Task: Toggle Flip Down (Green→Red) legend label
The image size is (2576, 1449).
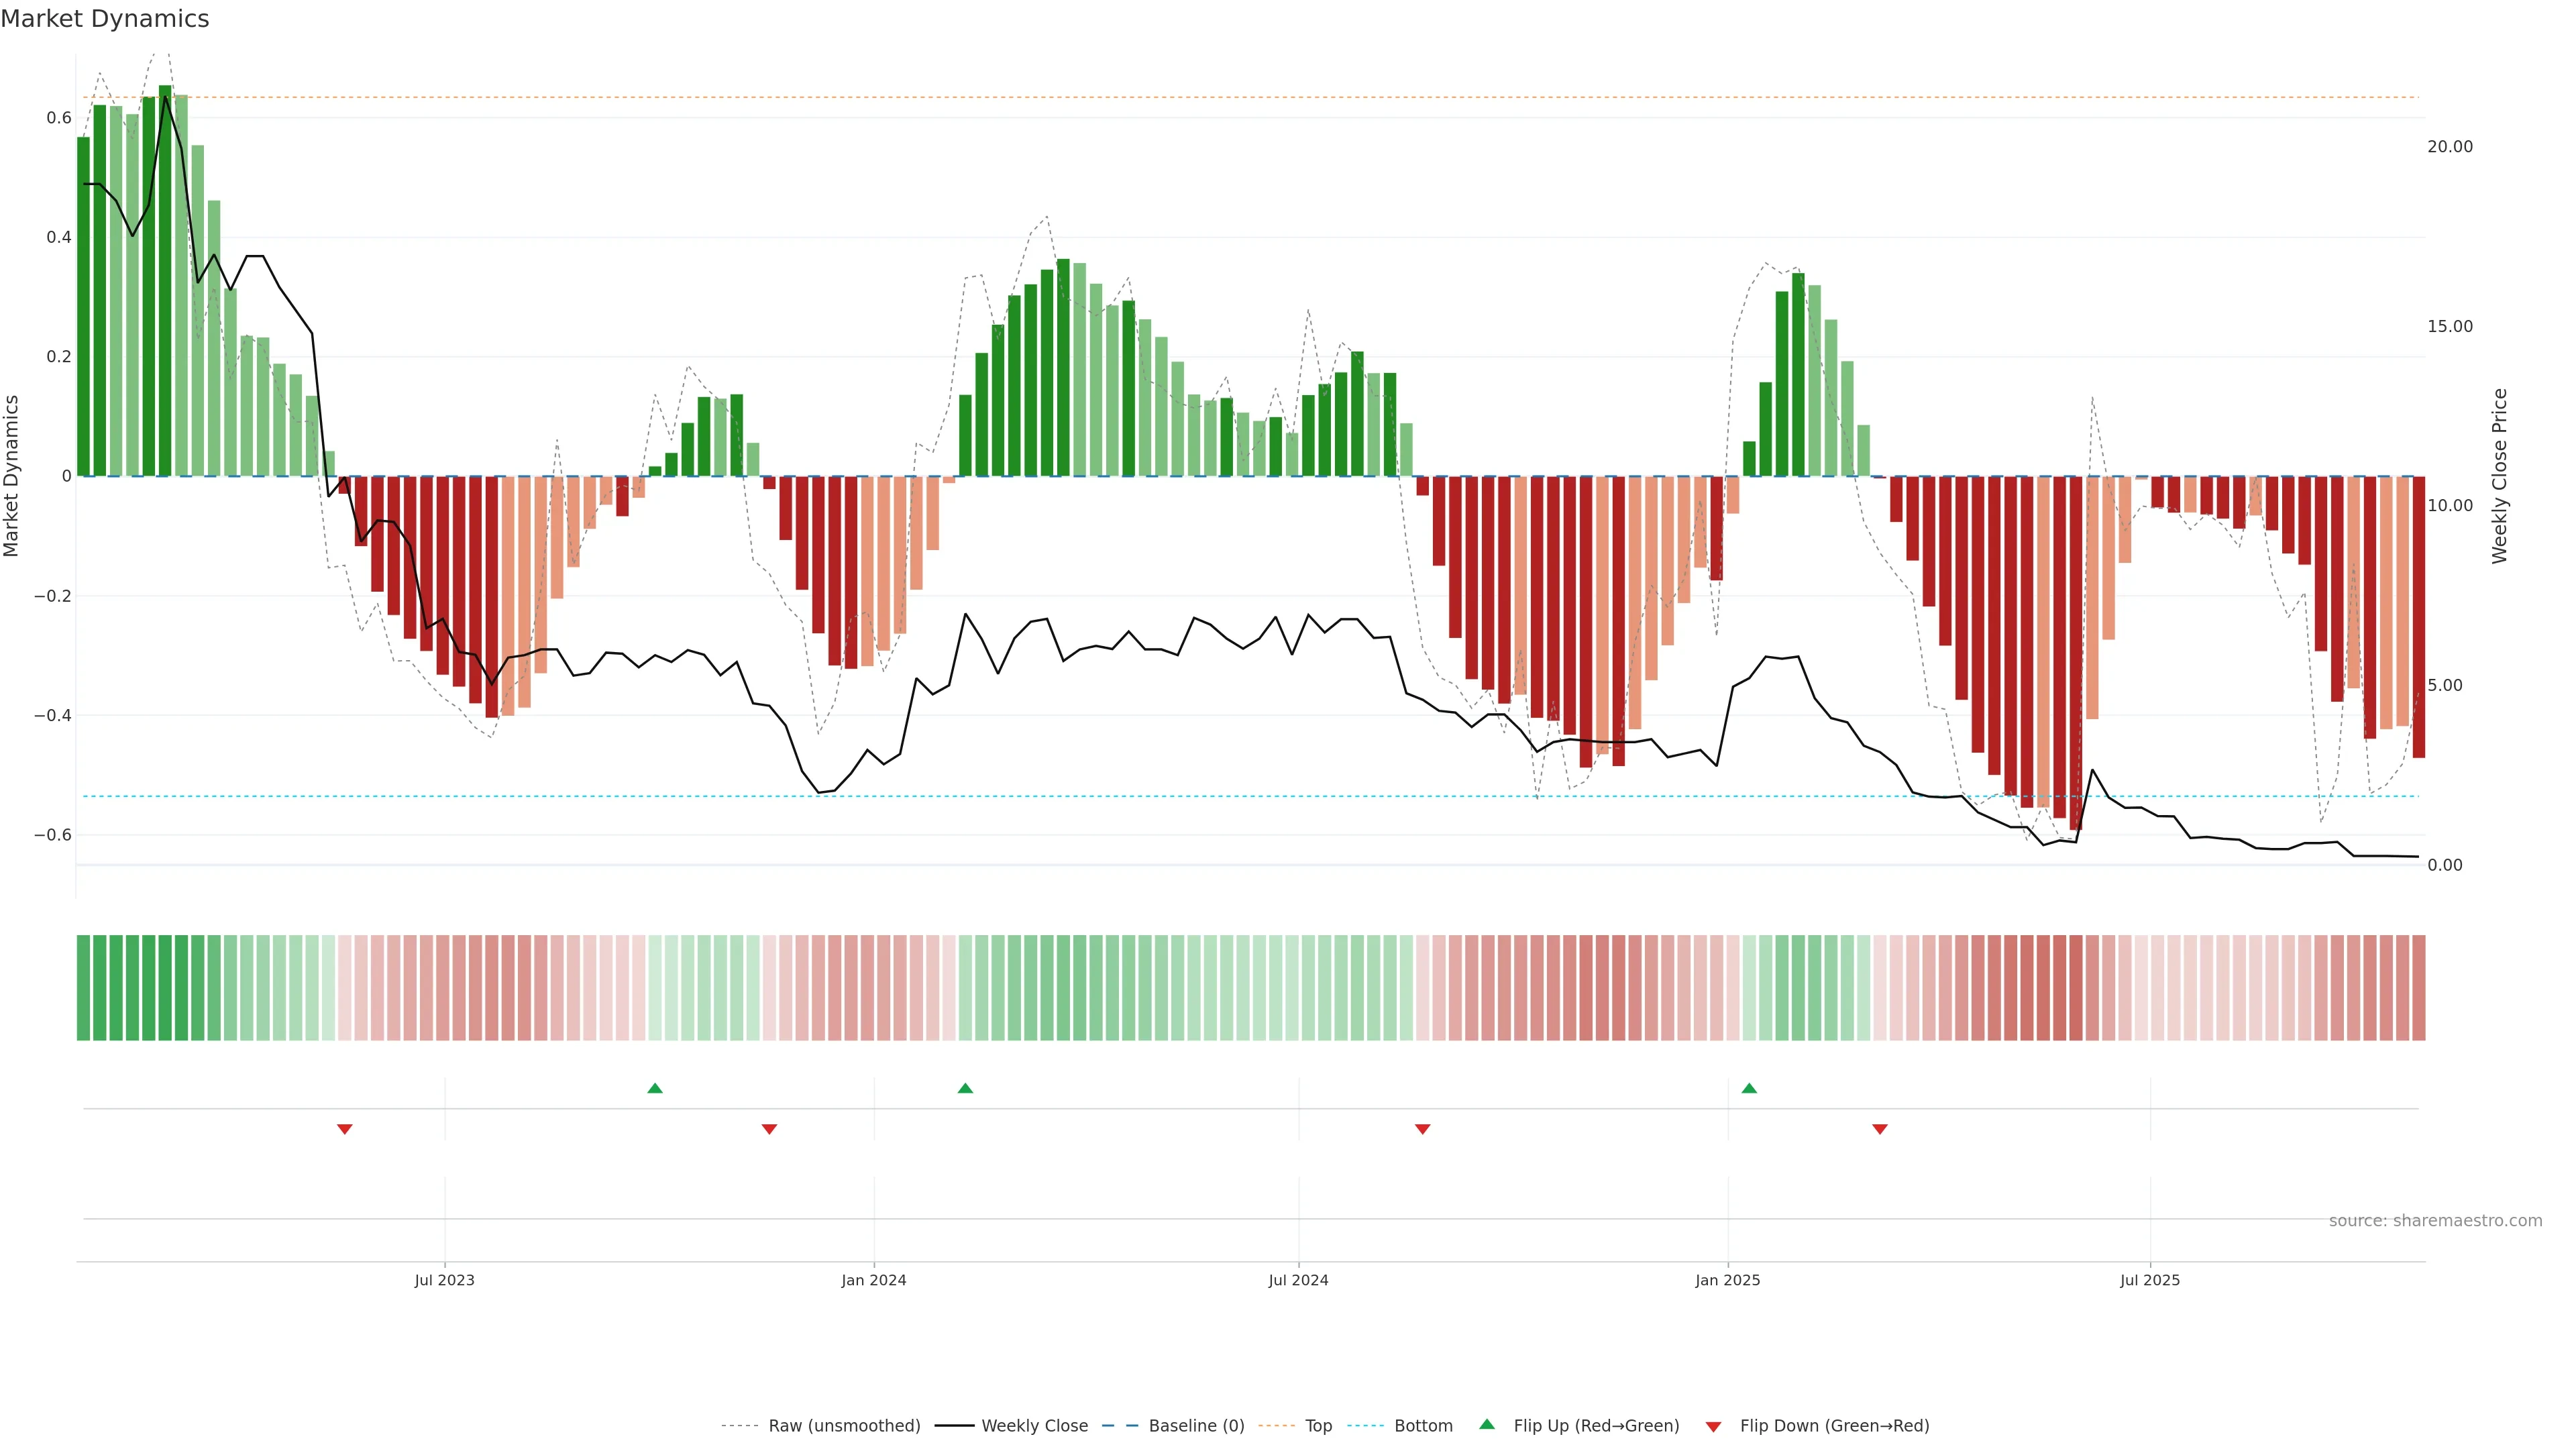Action: 1834,1426
